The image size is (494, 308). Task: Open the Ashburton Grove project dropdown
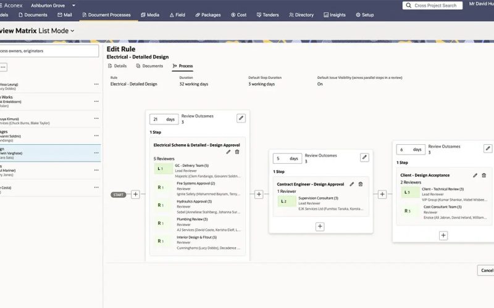[73, 6]
